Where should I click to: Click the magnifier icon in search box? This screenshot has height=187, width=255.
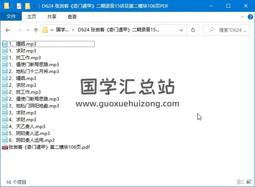(211, 30)
